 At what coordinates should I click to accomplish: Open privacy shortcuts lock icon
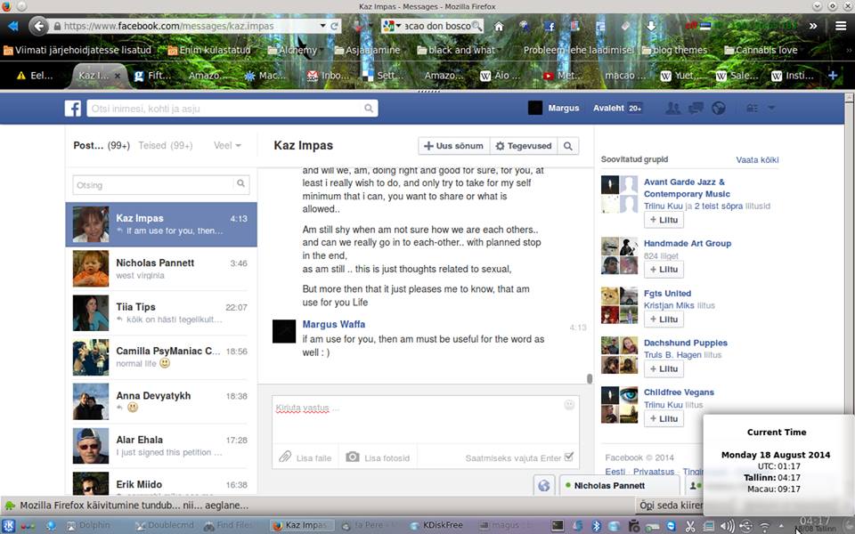click(x=752, y=108)
